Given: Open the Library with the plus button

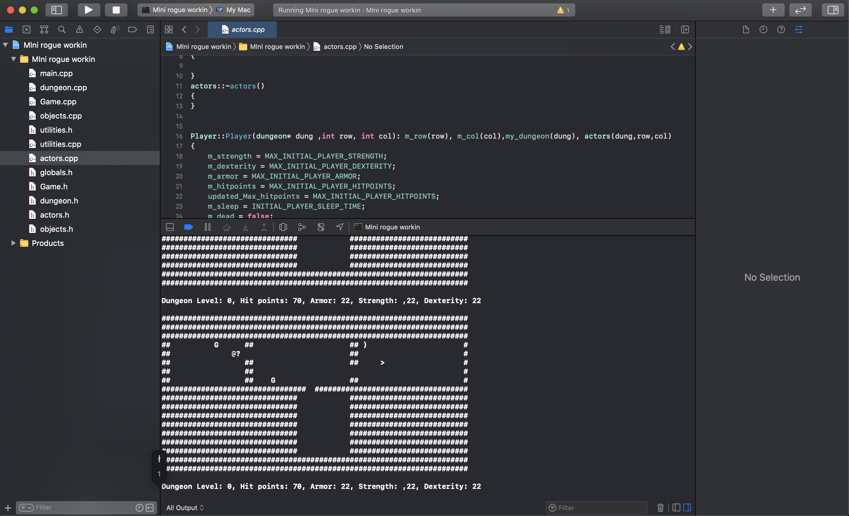Looking at the screenshot, I should click(773, 10).
